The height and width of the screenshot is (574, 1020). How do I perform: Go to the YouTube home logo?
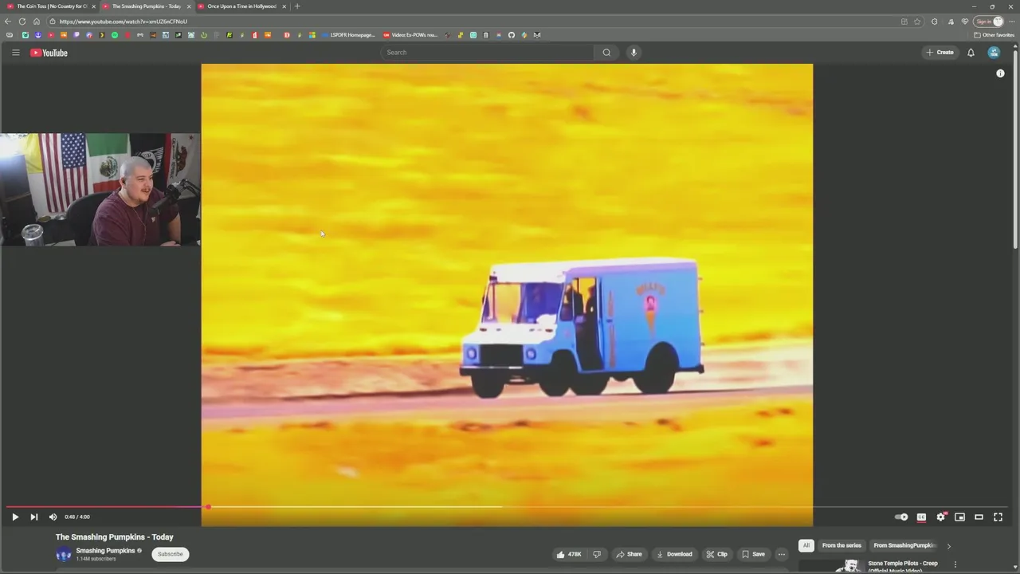[49, 53]
